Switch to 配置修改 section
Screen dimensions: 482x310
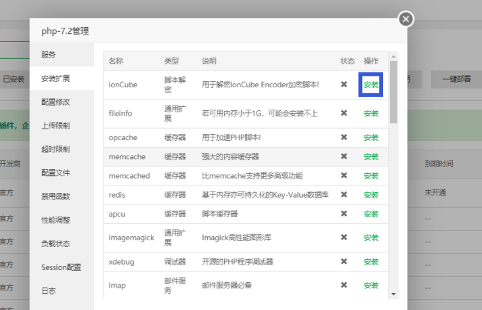tap(56, 102)
